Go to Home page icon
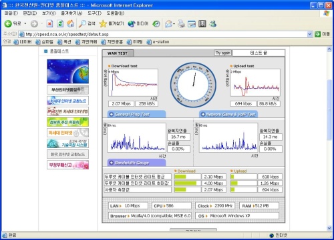Viewport: 334px width, 240px height. 71,23
